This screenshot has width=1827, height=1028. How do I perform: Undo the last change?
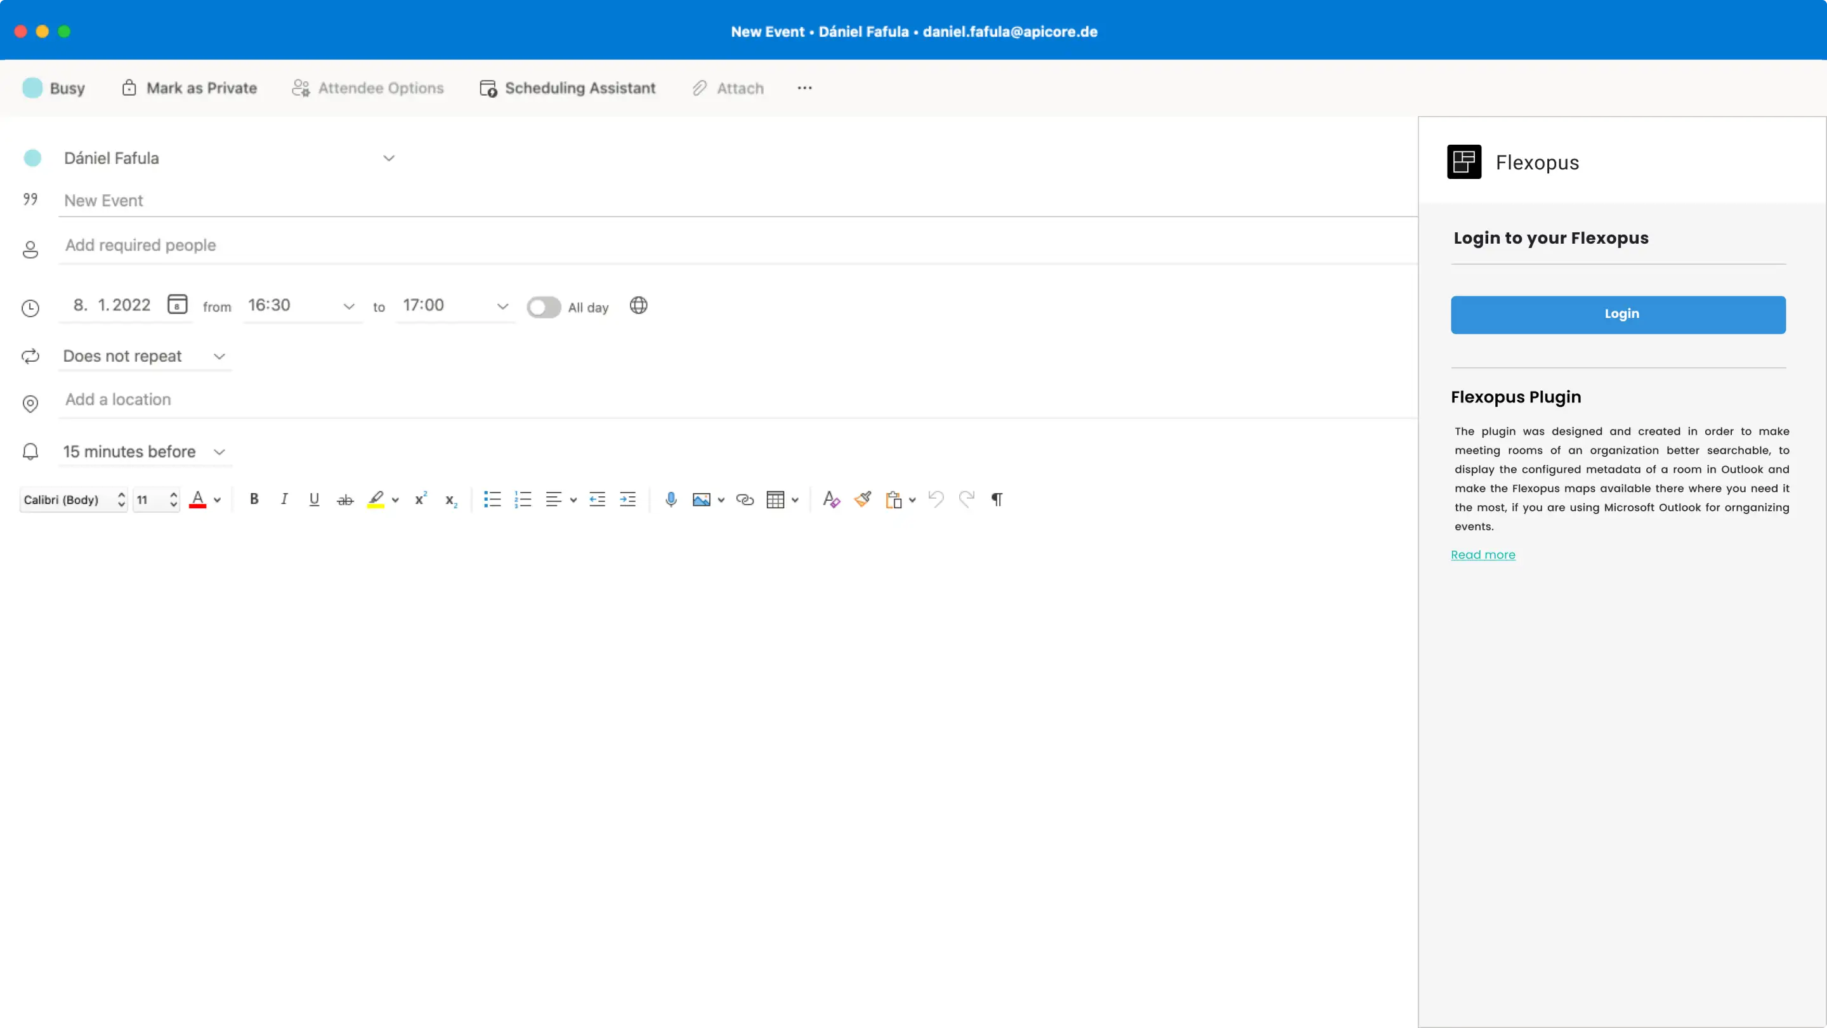tap(936, 499)
